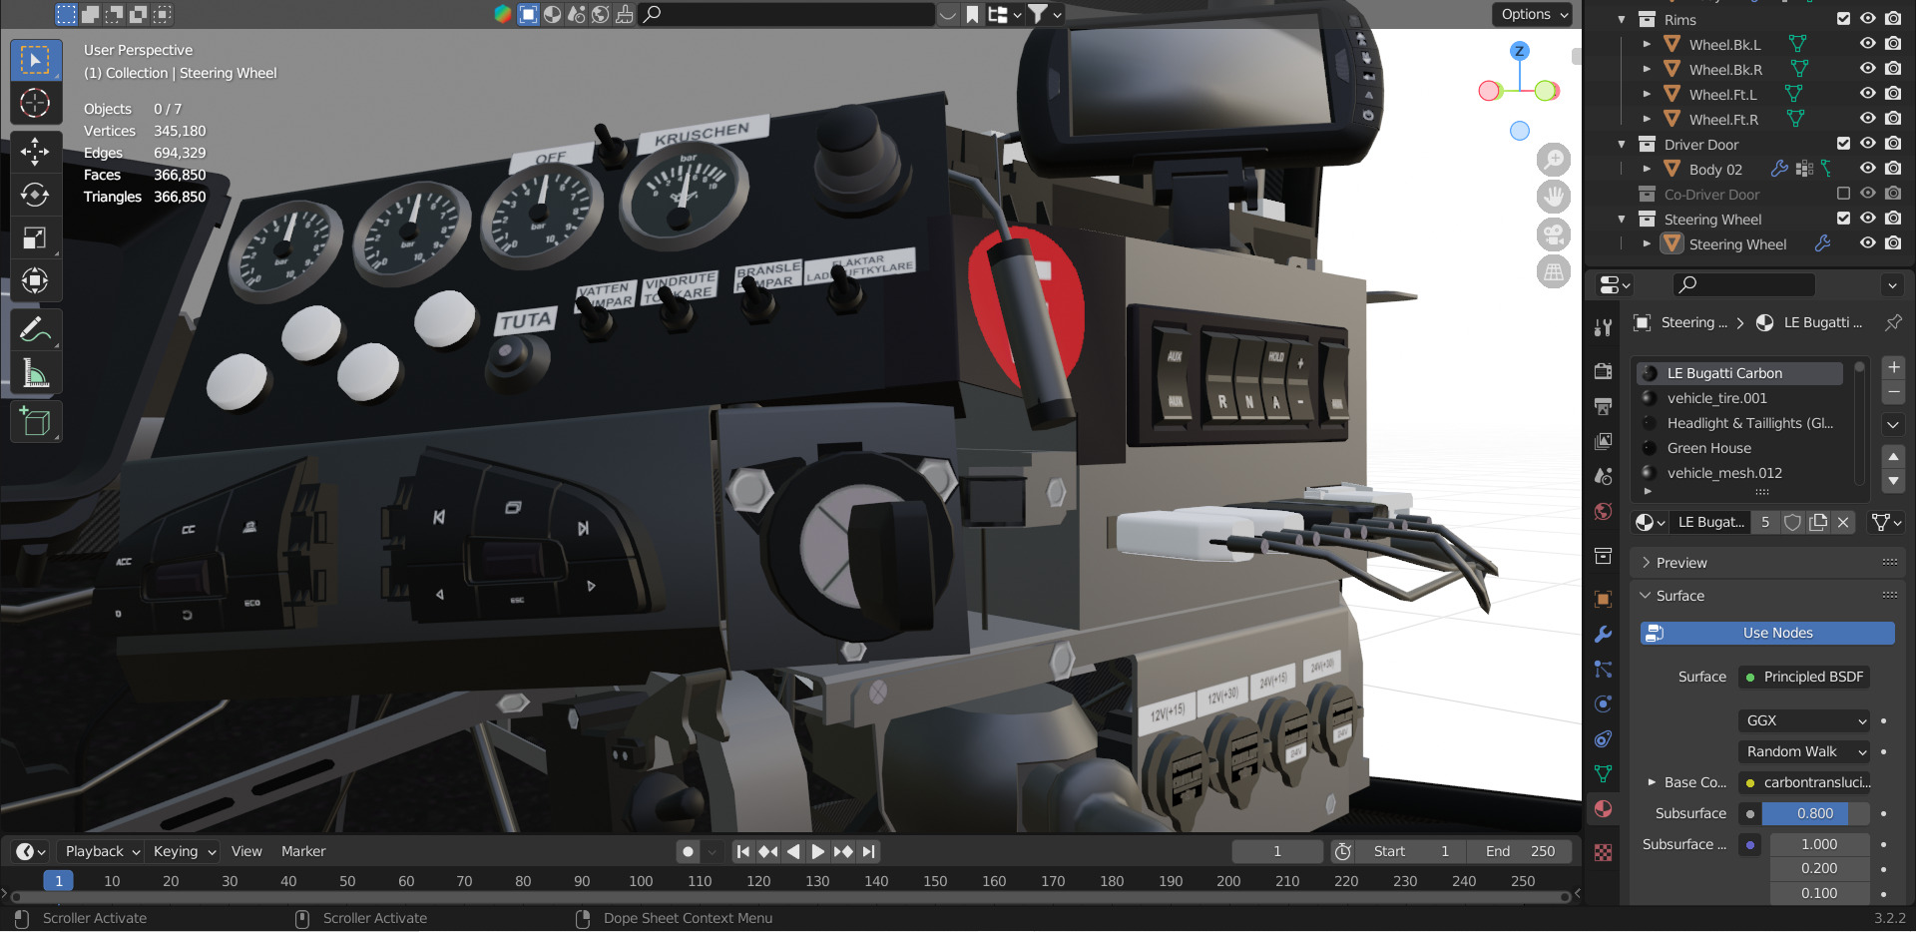Open the Texture properties checker tab
1916x932 pixels.
tap(1604, 852)
